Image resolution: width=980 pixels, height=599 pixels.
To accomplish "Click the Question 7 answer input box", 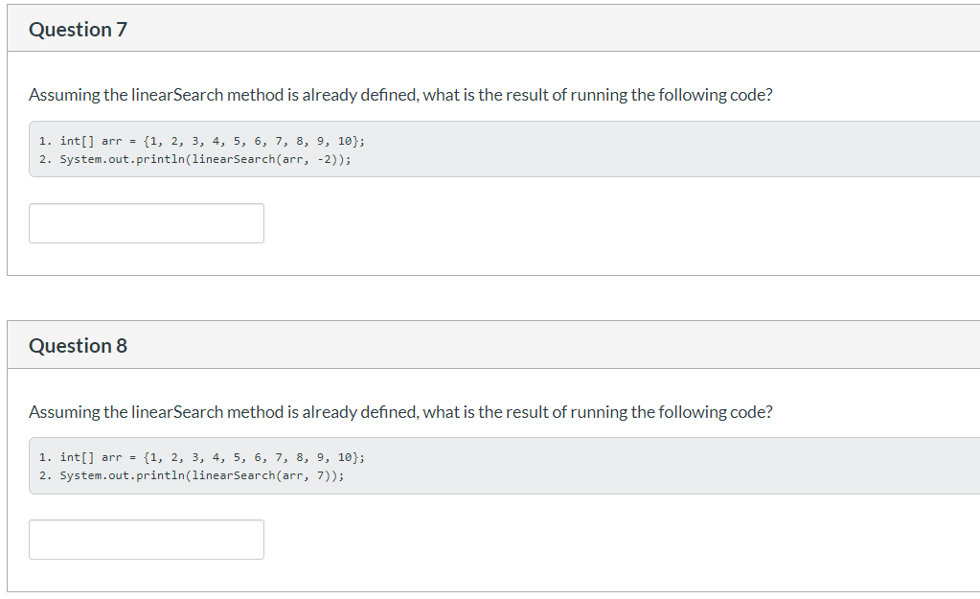I will click(x=147, y=223).
